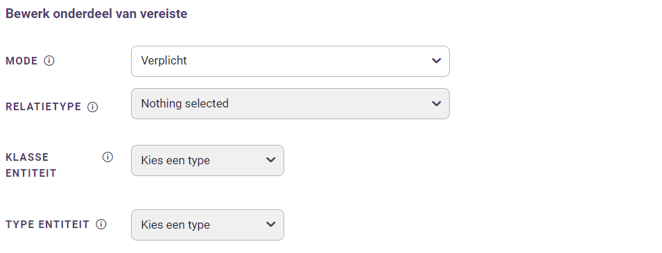Open the info icon next to TYPE ENTITEIT
662x253 pixels.
(101, 225)
